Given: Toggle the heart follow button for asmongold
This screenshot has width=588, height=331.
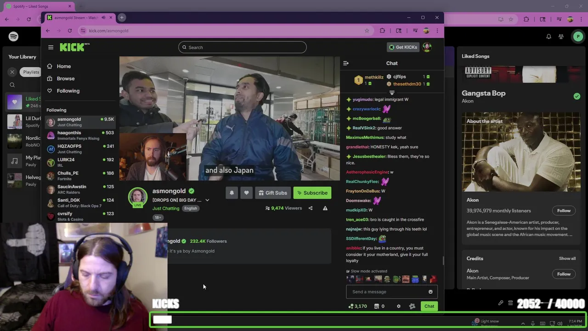Looking at the screenshot, I should click(246, 193).
